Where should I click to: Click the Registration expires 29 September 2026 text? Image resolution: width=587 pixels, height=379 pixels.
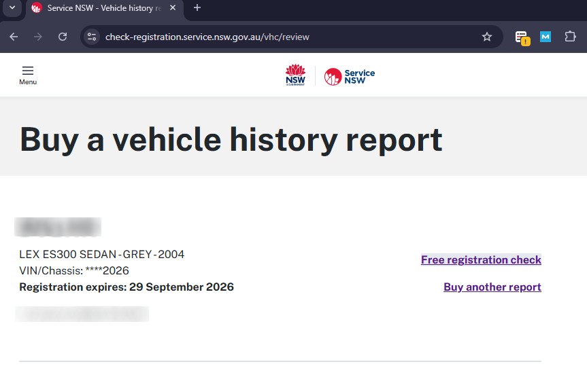[127, 287]
